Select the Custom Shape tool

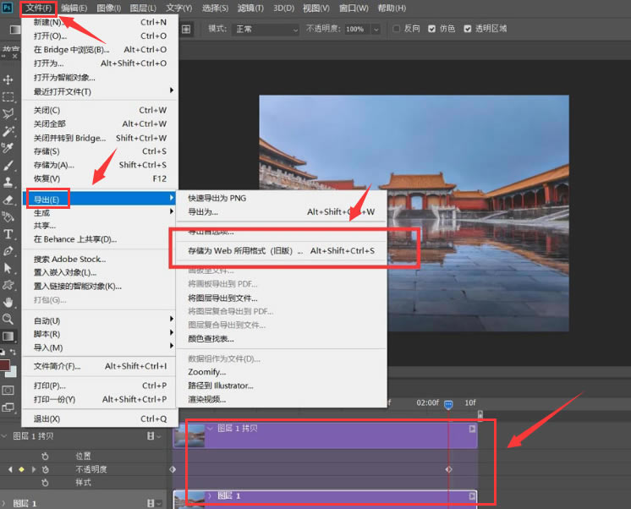(8, 285)
